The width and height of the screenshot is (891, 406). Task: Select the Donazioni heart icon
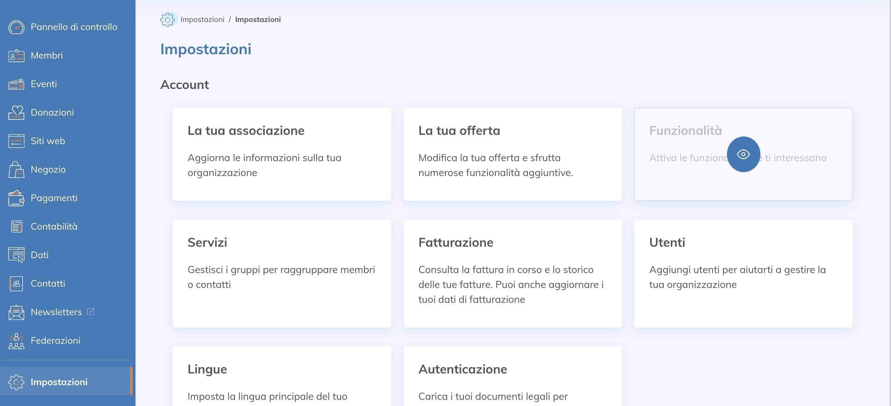pyautogui.click(x=16, y=113)
